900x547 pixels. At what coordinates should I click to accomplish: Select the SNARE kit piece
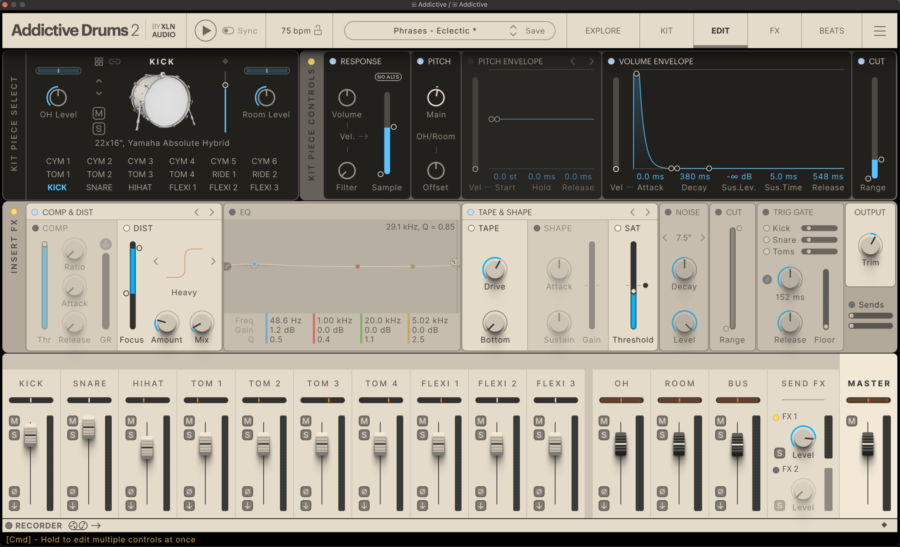(99, 187)
